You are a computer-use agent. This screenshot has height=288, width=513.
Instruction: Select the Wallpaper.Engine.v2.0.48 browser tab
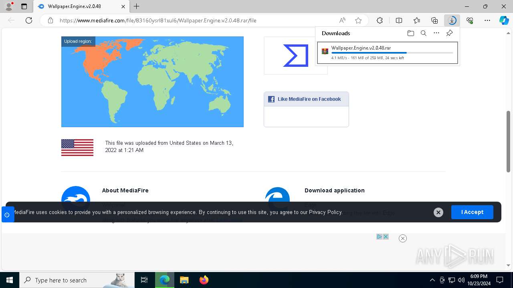click(81, 6)
